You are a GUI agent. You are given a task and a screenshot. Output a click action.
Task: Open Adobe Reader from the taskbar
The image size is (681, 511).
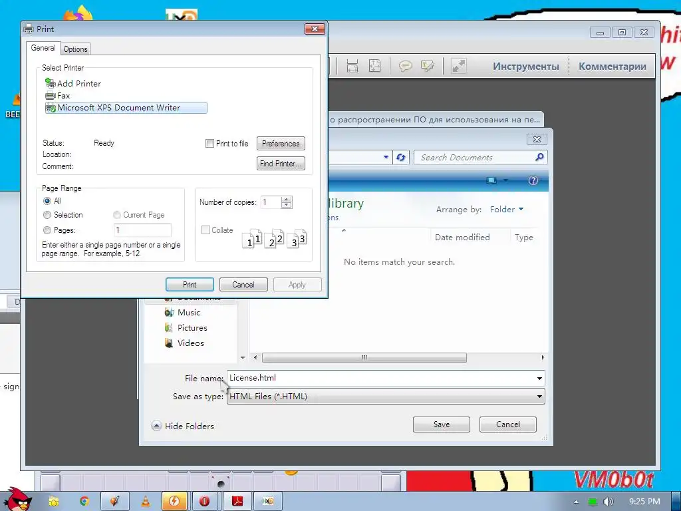pos(237,501)
